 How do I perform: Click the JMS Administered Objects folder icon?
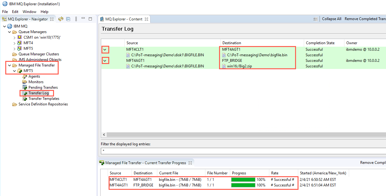[x=15, y=60]
